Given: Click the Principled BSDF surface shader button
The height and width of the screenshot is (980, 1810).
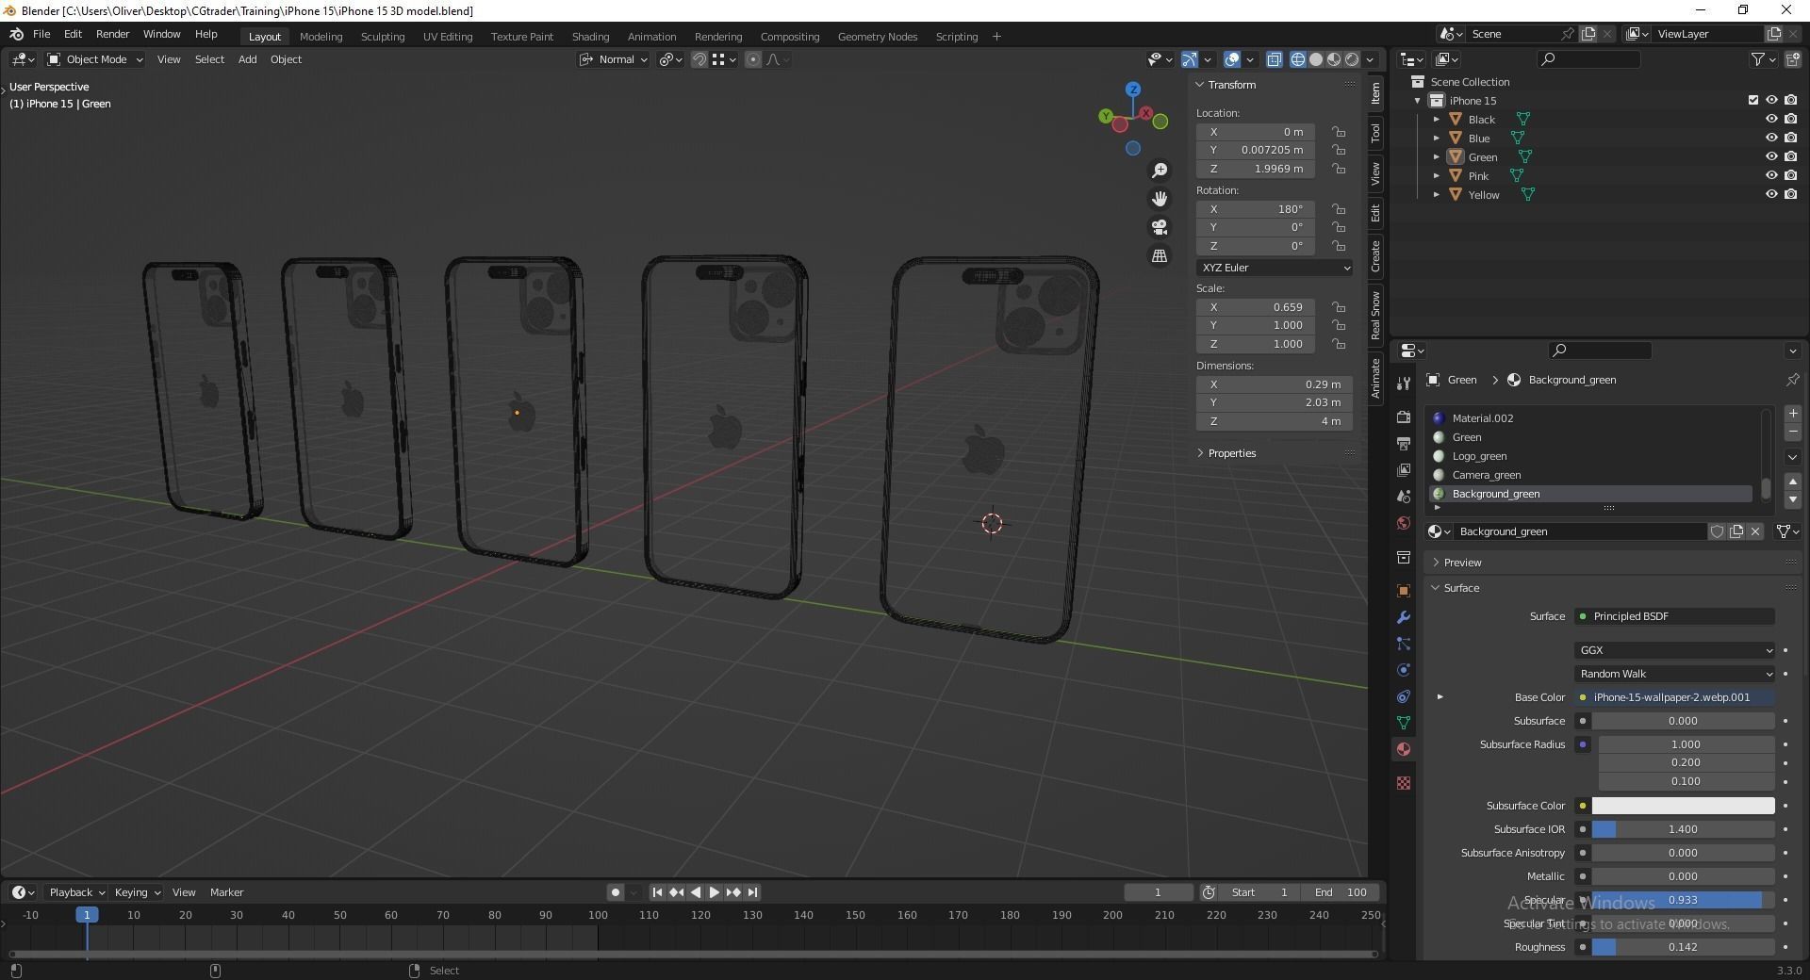Looking at the screenshot, I should click(1674, 616).
